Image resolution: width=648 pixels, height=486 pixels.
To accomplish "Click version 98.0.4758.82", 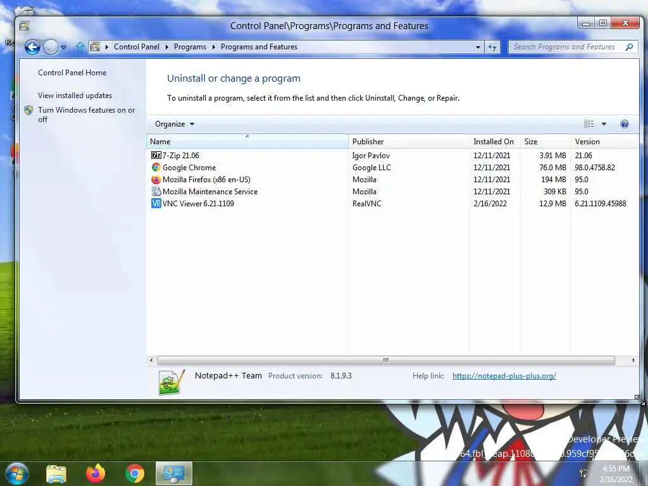I will point(595,167).
